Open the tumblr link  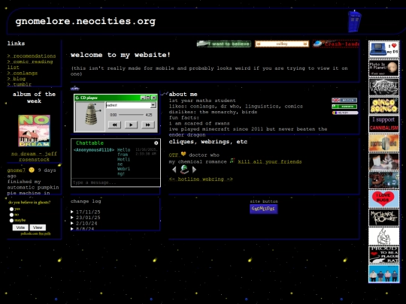(x=20, y=84)
